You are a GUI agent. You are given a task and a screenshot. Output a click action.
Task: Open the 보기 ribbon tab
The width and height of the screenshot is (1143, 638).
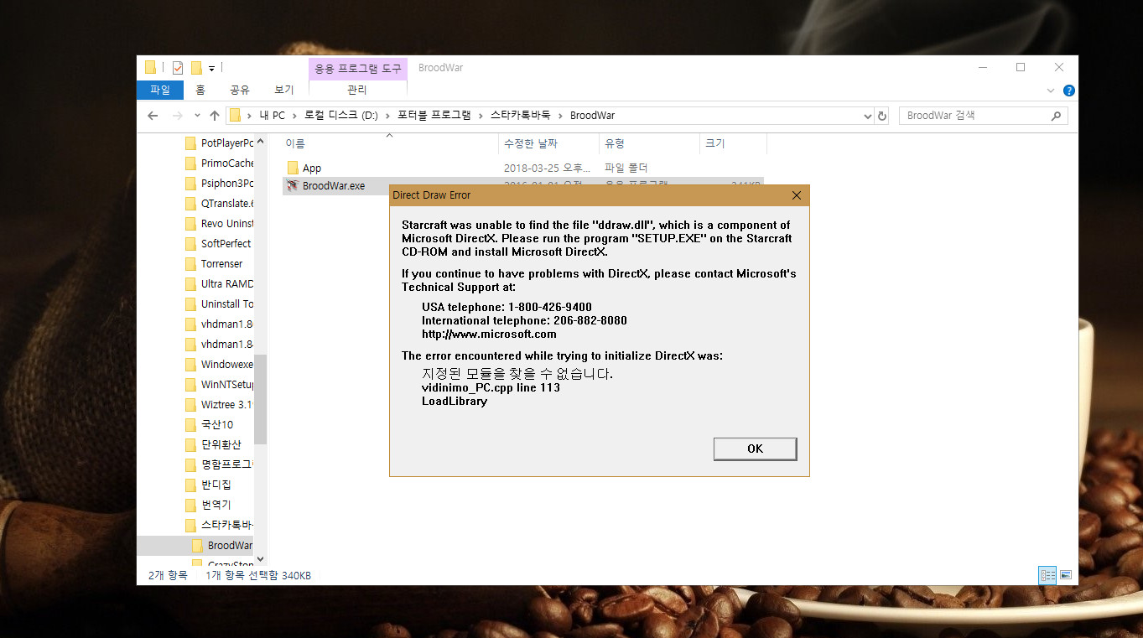(283, 90)
